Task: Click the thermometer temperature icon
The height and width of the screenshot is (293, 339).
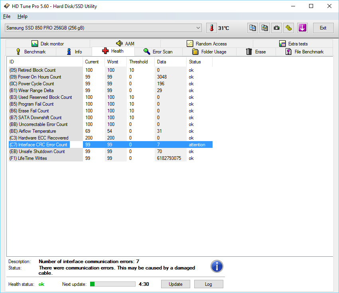Action: click(211, 28)
